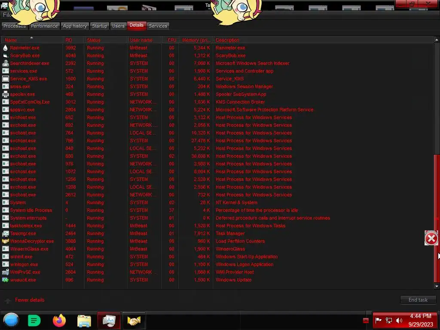The image size is (440, 330).
Task: Click the Task Manager taskbar button
Action: pos(109,320)
